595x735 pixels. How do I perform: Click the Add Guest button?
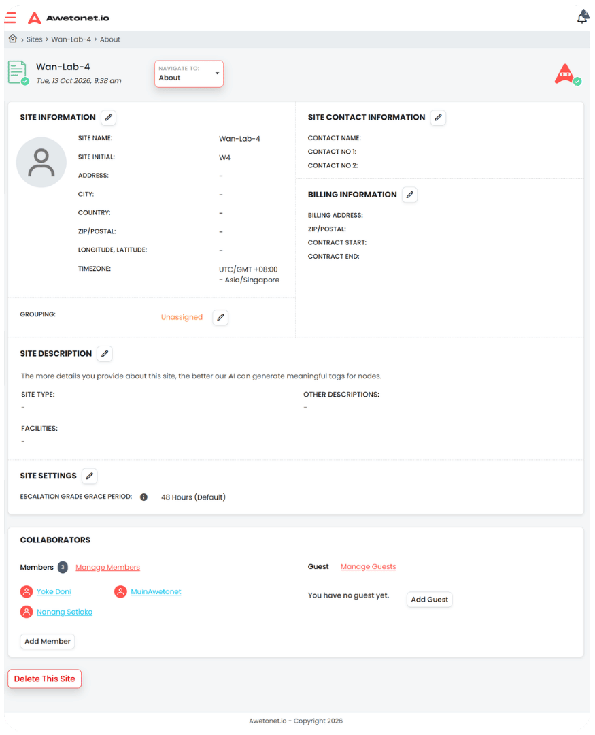pyautogui.click(x=430, y=600)
